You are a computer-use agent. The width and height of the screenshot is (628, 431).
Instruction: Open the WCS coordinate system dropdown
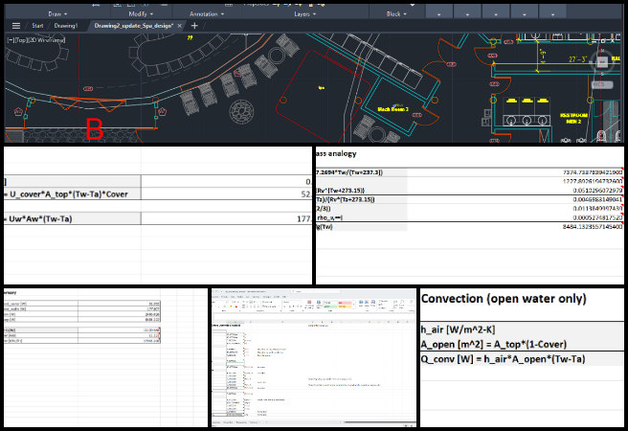[x=602, y=85]
